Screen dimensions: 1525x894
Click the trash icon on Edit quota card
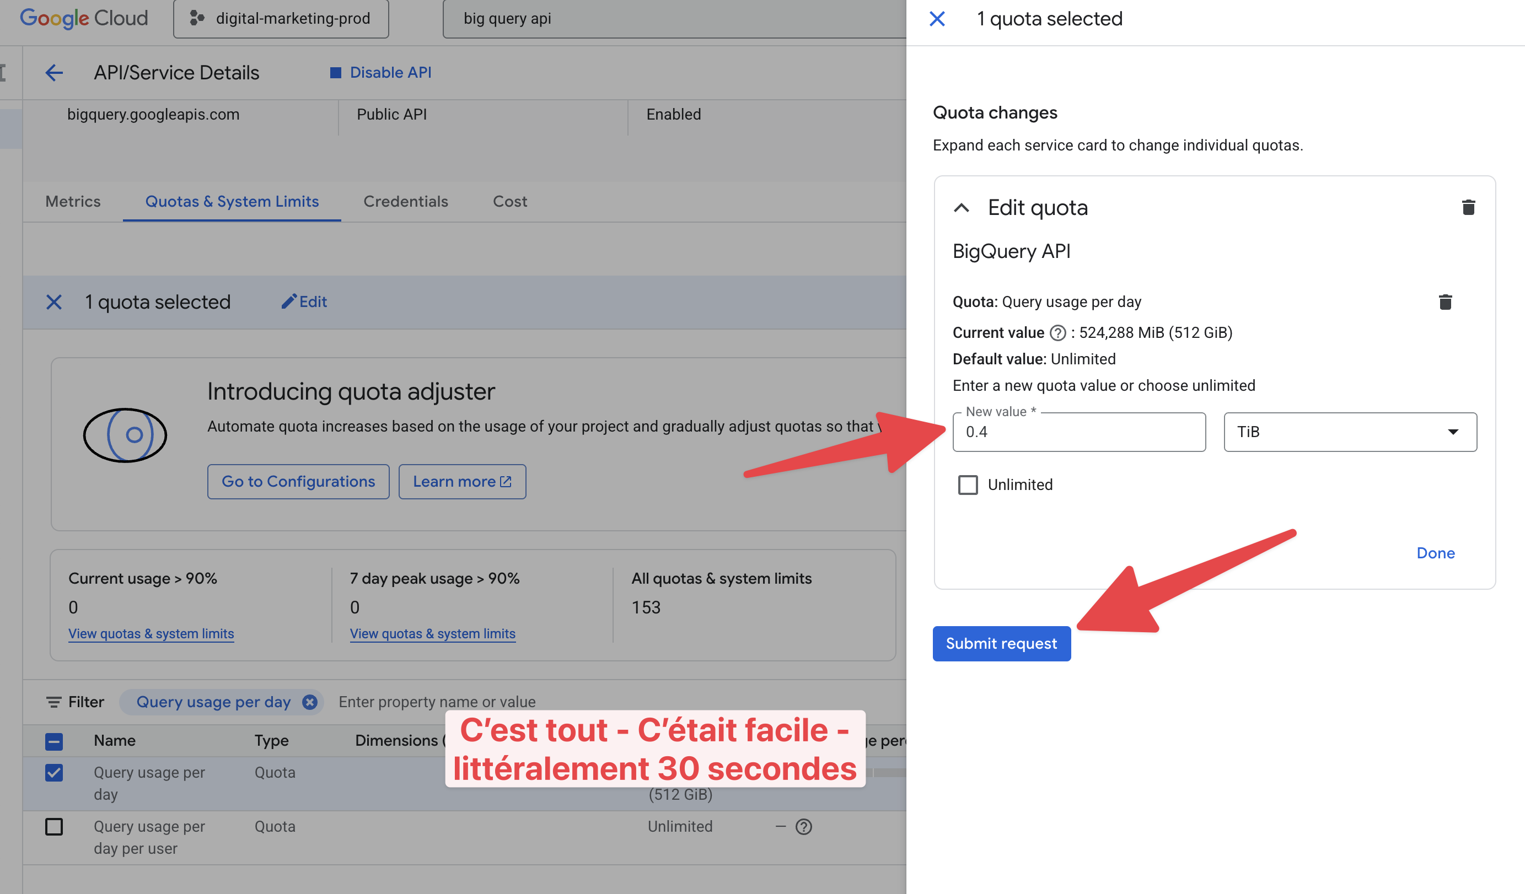point(1468,207)
